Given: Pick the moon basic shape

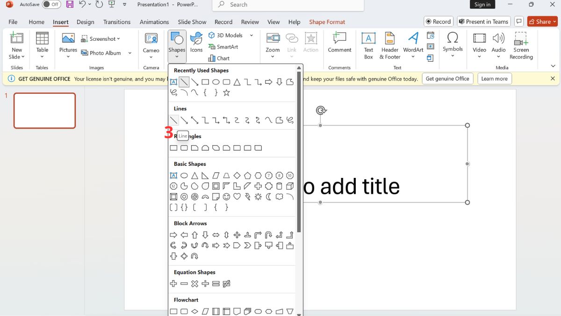Looking at the screenshot, I should (269, 197).
